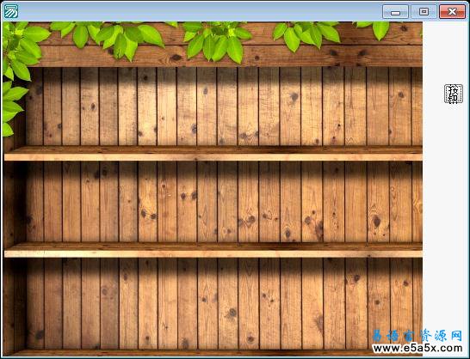Minimize the window
Viewport: 470px width, 359px height.
pyautogui.click(x=395, y=12)
